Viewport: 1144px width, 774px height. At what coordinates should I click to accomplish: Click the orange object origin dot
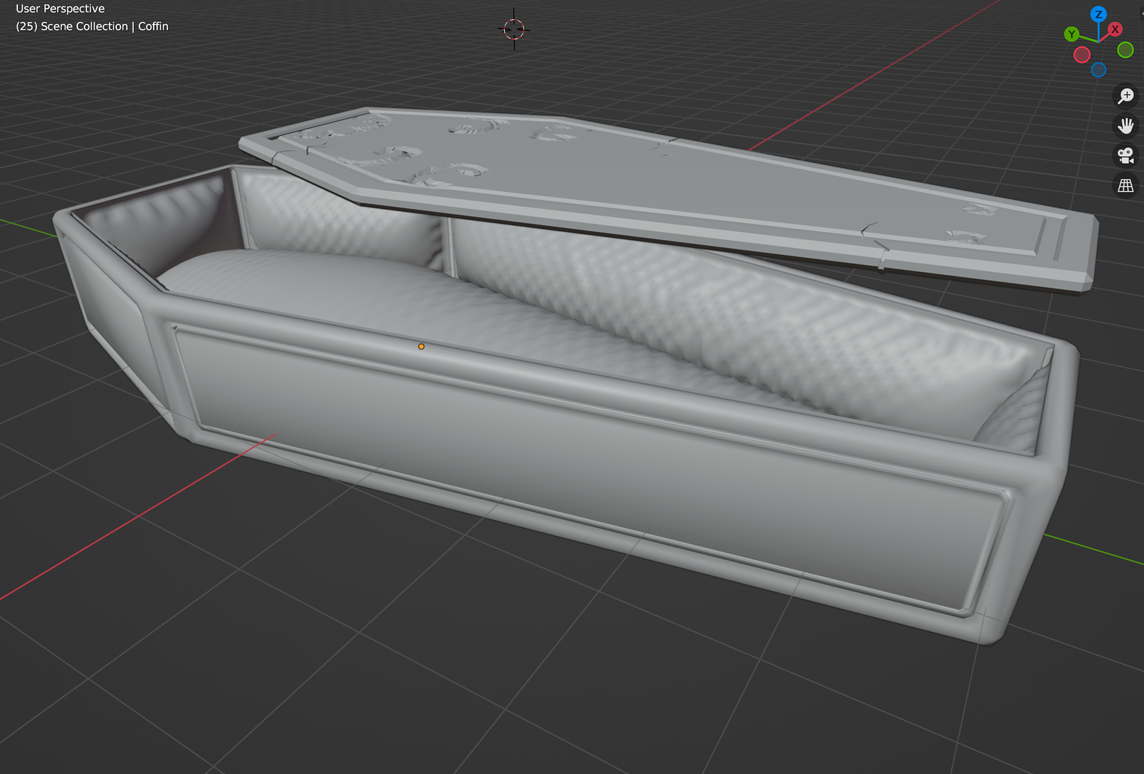coord(421,346)
